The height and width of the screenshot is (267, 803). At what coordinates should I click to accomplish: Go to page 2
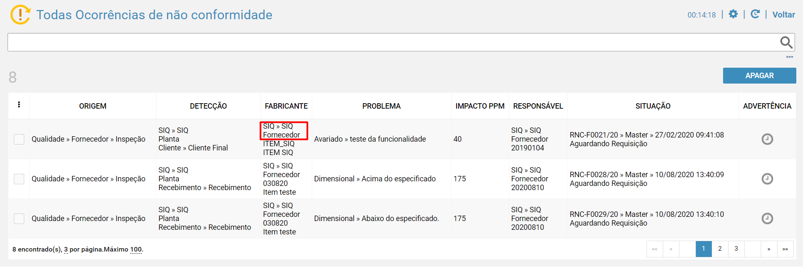pos(720,249)
